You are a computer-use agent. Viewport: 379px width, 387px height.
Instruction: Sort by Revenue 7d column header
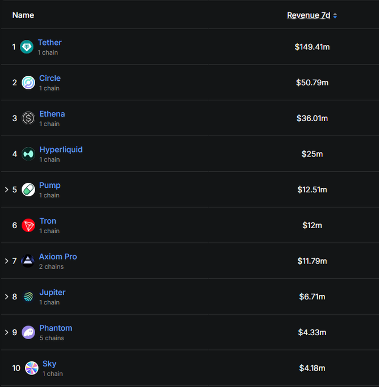308,15
